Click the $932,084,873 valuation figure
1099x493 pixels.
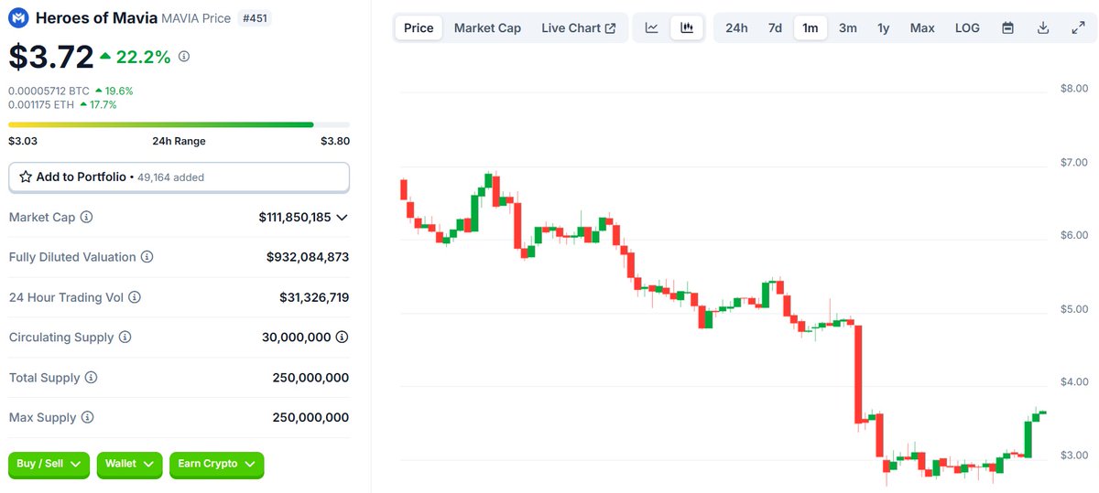[x=308, y=257]
